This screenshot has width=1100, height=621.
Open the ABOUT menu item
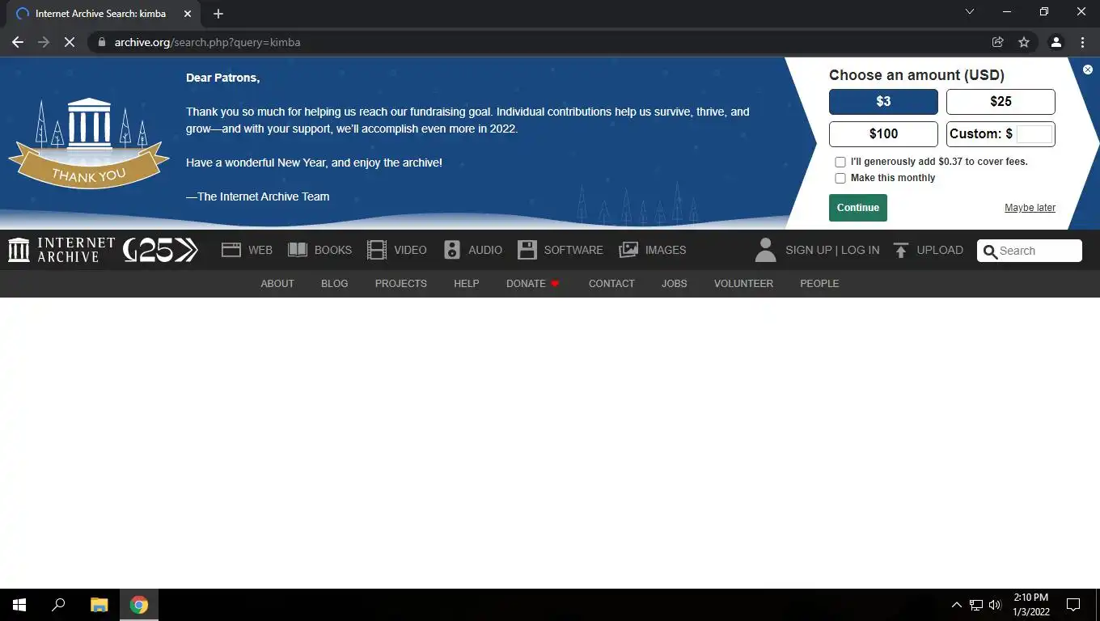click(x=277, y=283)
